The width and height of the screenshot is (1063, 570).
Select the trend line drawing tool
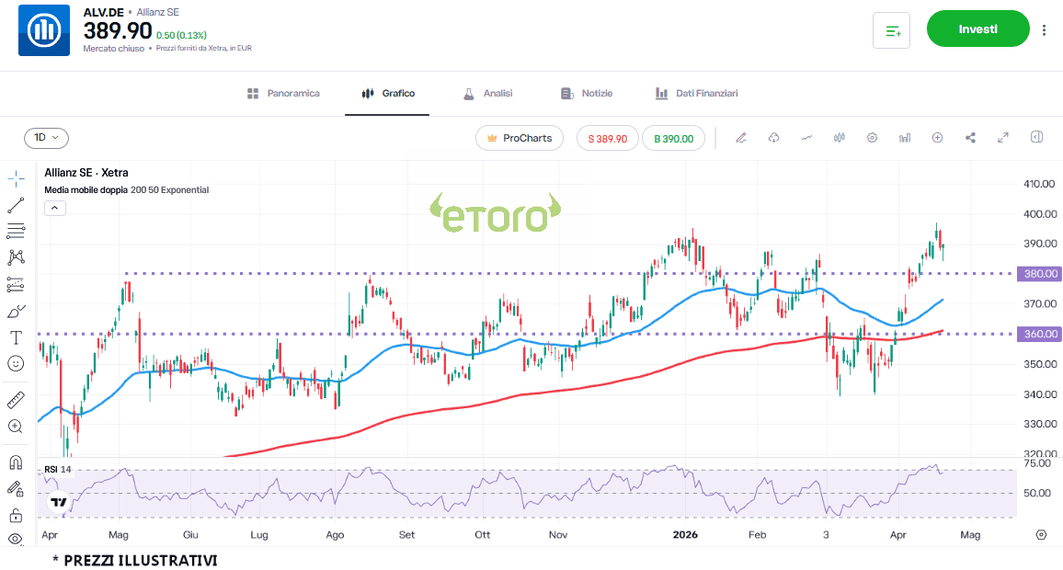pos(16,205)
